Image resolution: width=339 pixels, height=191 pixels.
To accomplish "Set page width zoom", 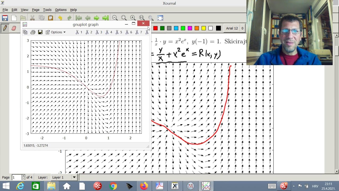I will pyautogui.click(x=124, y=18).
